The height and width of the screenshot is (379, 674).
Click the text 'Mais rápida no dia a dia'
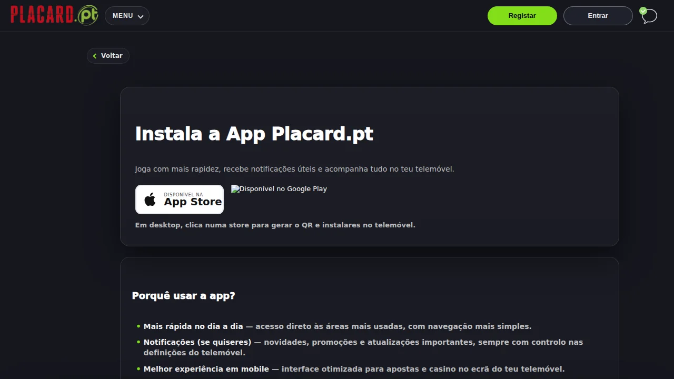pos(193,326)
